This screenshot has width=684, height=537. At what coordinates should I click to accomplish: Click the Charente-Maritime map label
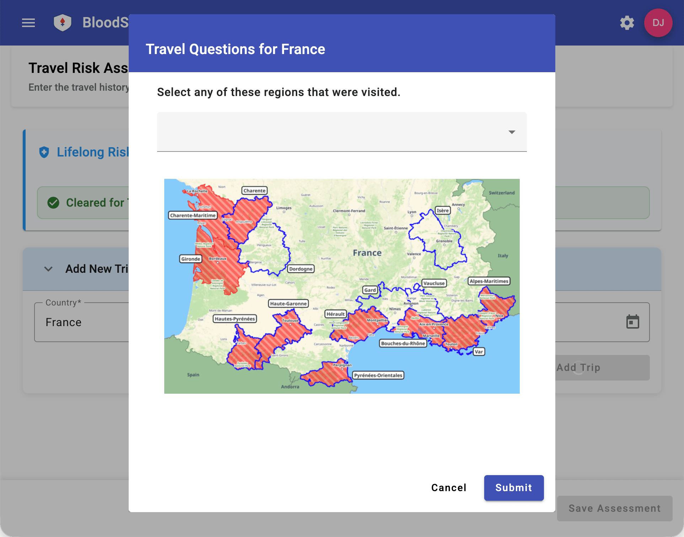(192, 215)
